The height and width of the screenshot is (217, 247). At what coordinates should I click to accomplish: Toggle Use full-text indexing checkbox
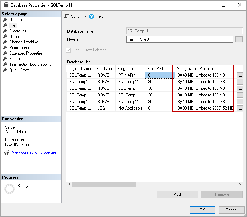coord(68,50)
